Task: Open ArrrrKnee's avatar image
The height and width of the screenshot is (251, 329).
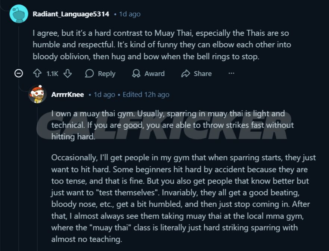Action: [x=37, y=94]
